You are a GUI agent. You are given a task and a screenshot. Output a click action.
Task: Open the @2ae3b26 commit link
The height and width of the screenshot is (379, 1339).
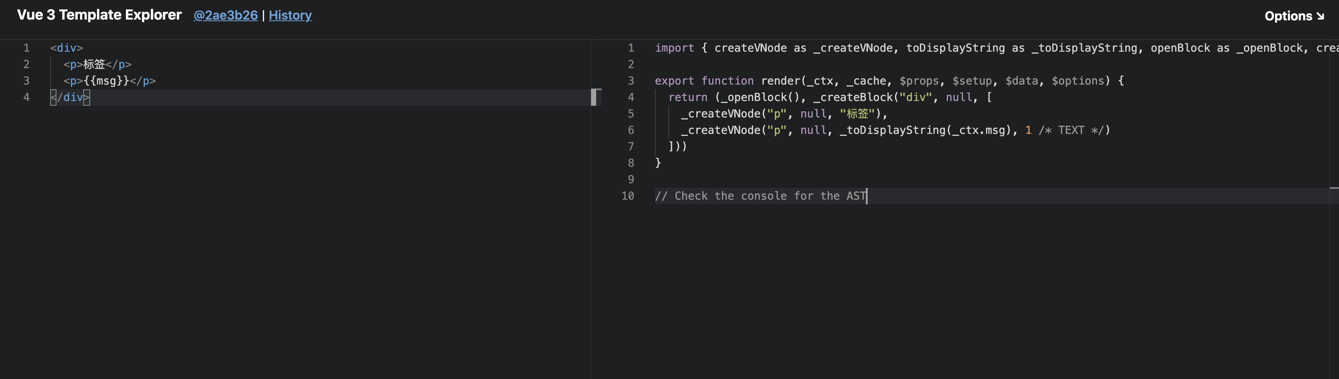[226, 16]
